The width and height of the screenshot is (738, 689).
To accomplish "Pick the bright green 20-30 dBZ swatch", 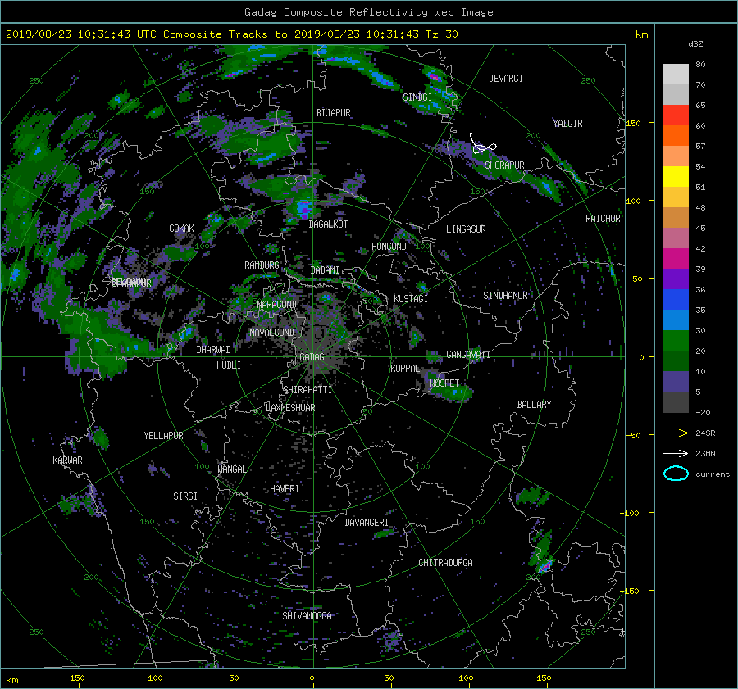I will coord(676,341).
